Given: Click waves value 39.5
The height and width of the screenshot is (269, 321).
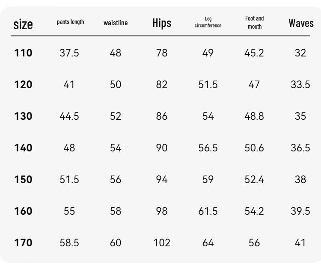Looking at the screenshot, I should coord(300,211).
